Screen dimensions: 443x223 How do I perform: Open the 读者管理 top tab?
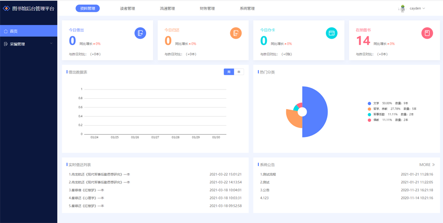[127, 8]
